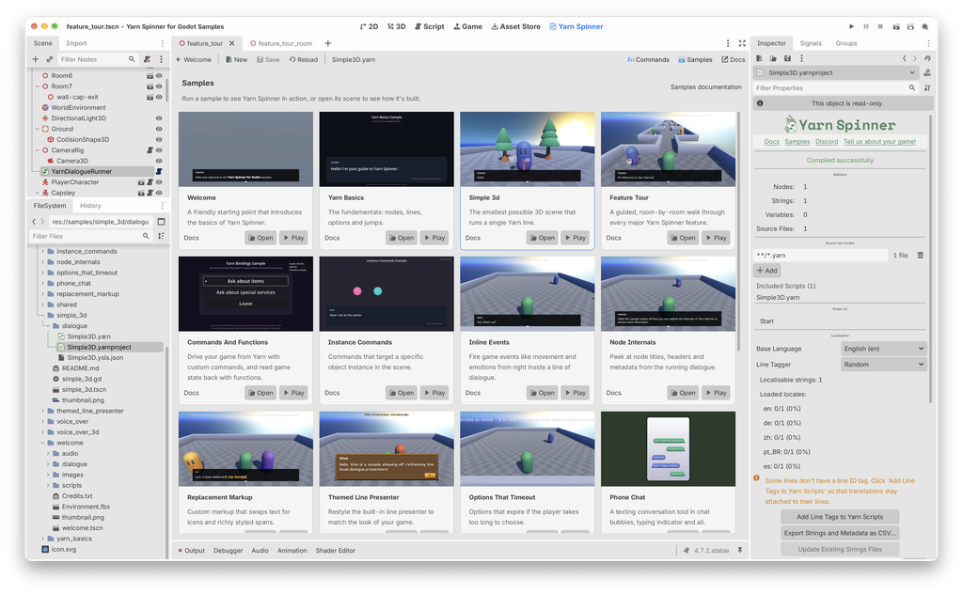Add new scene tab with plus

coord(328,43)
